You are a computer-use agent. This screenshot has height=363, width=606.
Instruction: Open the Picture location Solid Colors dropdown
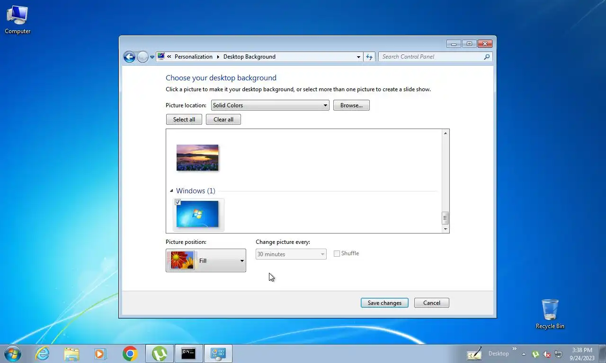click(270, 105)
